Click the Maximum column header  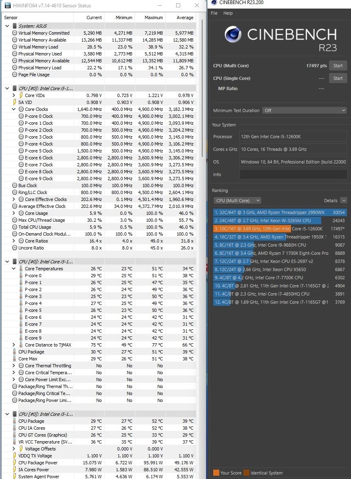coord(150,18)
